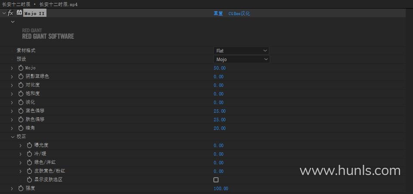Click the C&Bee汉化 link
This screenshot has width=413, height=194.
tap(239, 13)
